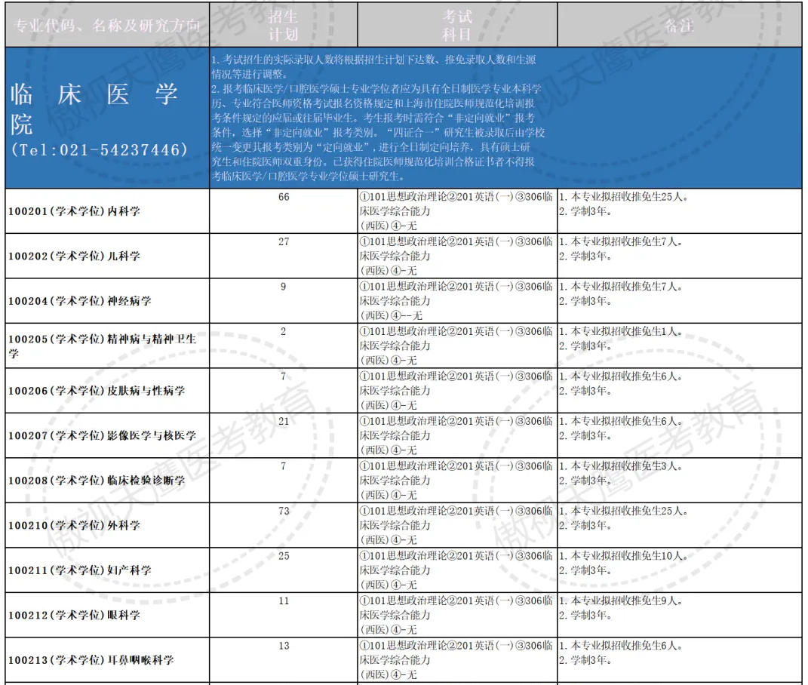Image resolution: width=808 pixels, height=685 pixels.
Task: Select the 备注 column header
Action: coord(678,26)
